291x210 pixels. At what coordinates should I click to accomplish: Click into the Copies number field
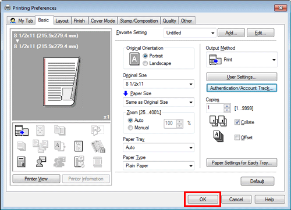[215, 108]
